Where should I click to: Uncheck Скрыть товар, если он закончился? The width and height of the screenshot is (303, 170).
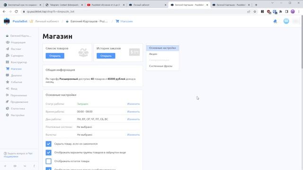click(48, 144)
